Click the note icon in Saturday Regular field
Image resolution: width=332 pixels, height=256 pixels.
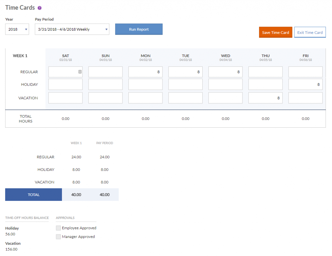point(80,72)
